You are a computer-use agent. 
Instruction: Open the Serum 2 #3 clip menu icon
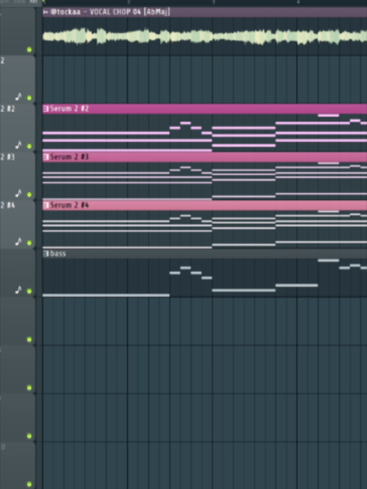46,157
